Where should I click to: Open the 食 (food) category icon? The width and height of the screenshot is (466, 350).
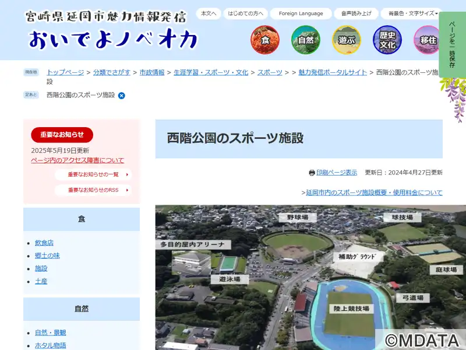tap(265, 40)
